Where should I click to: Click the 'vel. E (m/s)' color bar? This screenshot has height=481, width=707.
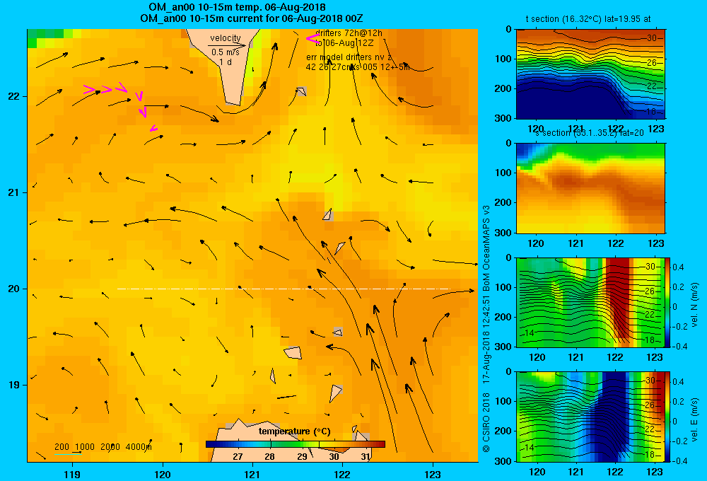tap(667, 417)
